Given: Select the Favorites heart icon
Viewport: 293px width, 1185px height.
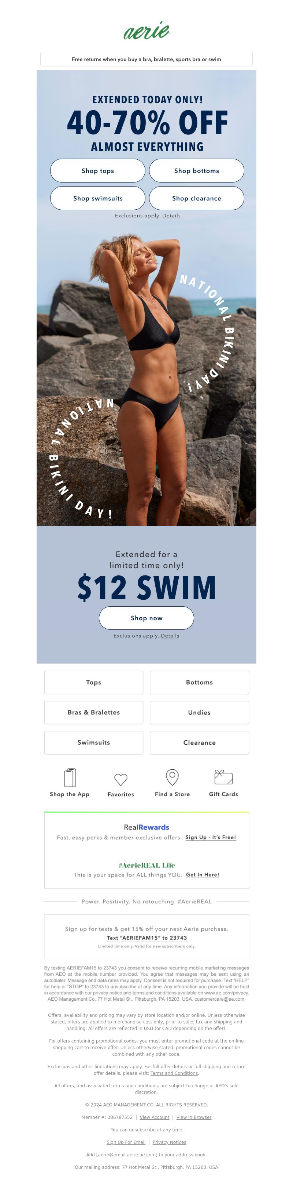Looking at the screenshot, I should [x=120, y=779].
